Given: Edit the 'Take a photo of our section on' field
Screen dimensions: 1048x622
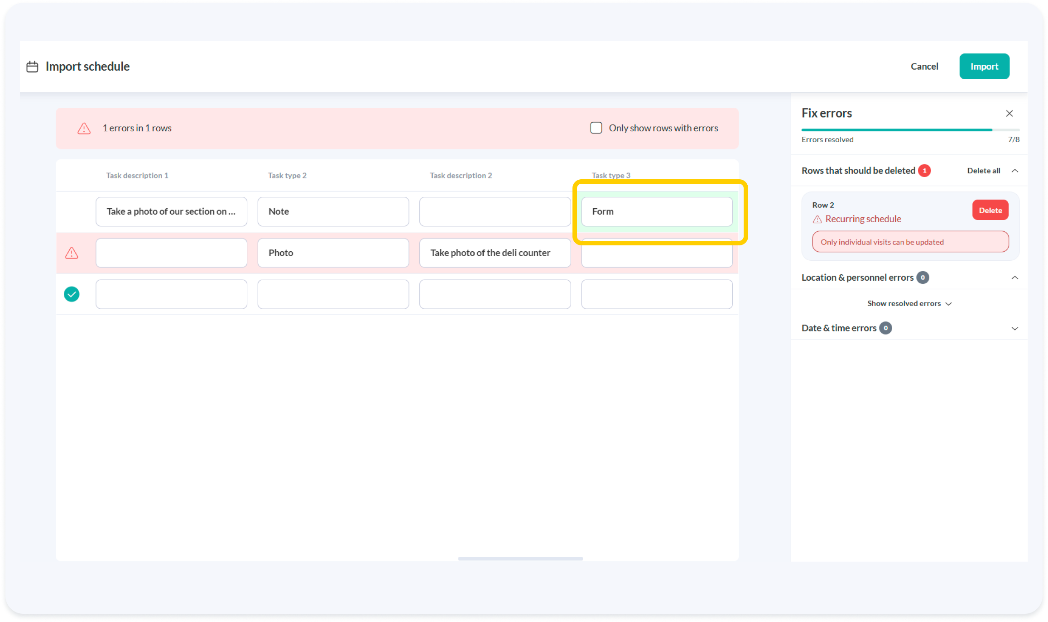Looking at the screenshot, I should (x=171, y=211).
